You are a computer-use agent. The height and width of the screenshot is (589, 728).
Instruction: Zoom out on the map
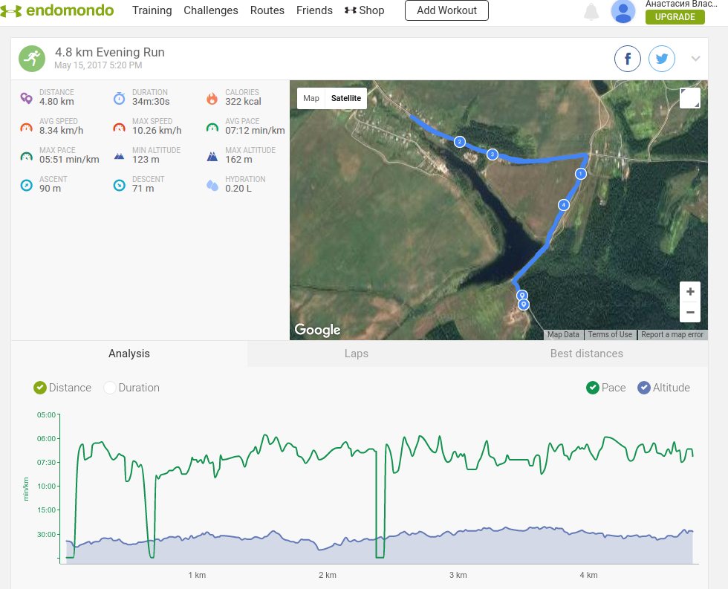point(690,312)
